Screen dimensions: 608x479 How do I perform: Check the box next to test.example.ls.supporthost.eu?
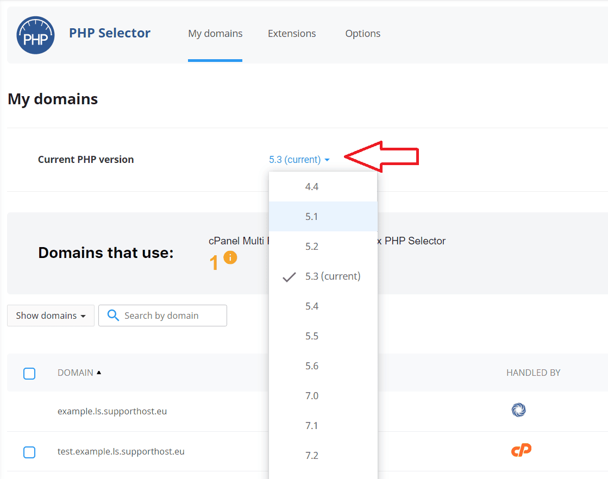click(x=29, y=452)
